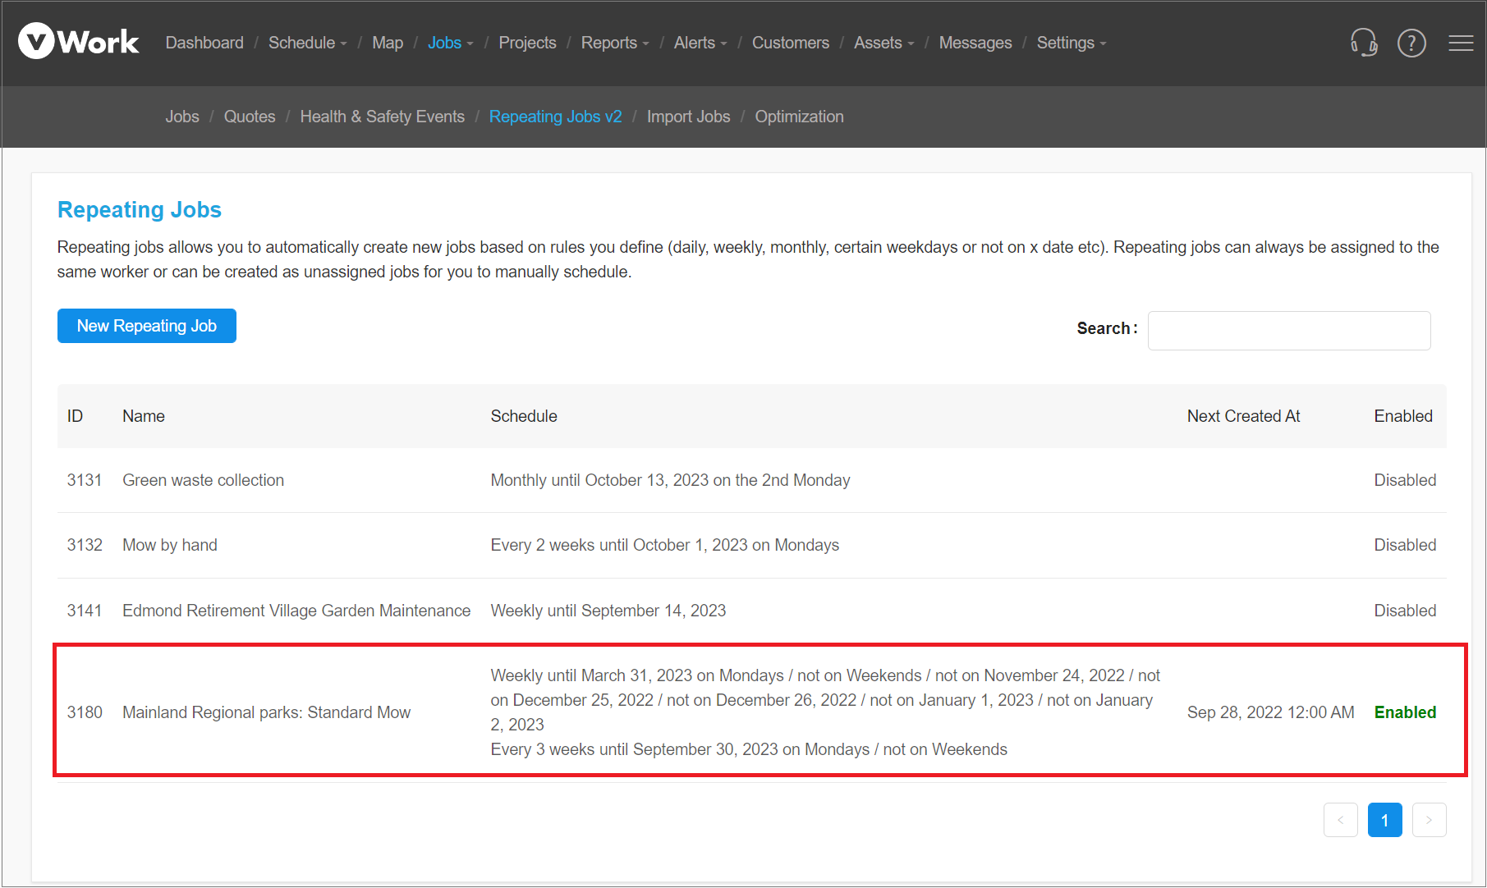The image size is (1487, 888).
Task: Open the Dashboard menu item
Action: (204, 43)
